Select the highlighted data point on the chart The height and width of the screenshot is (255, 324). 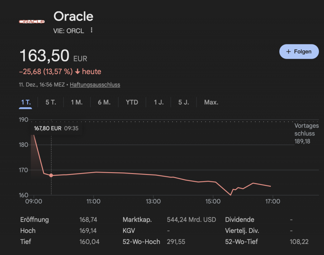(x=51, y=175)
